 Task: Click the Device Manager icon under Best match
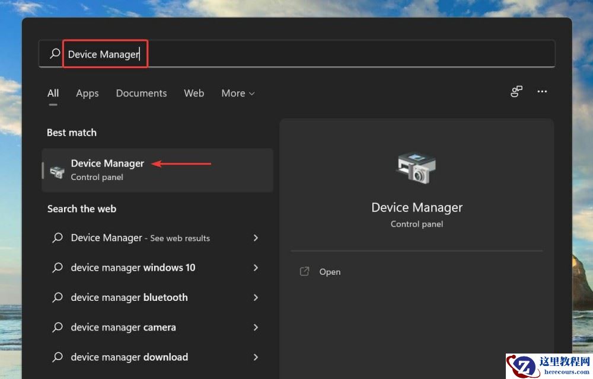pos(57,170)
